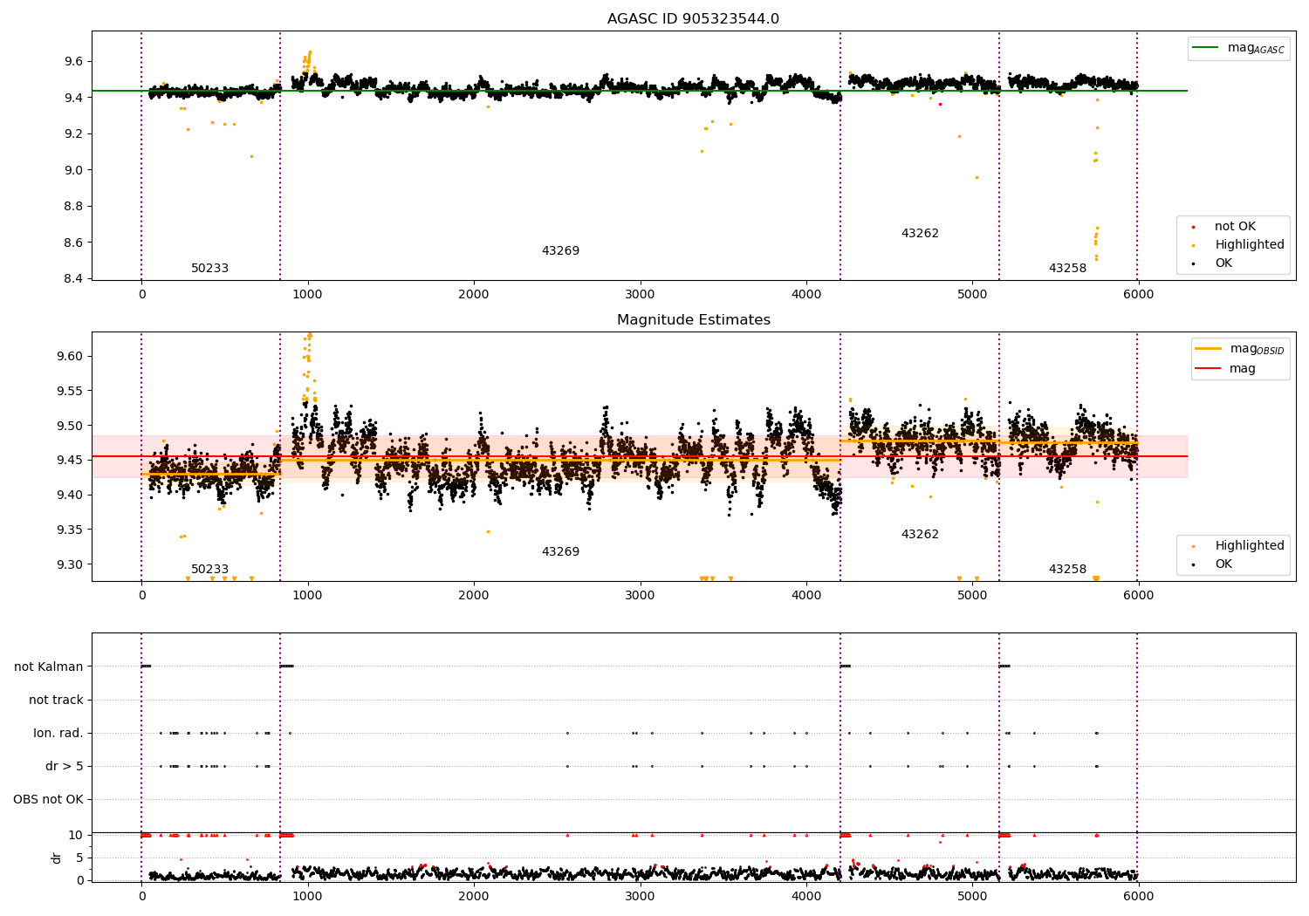Click 'mag OBSID' legend label in middle plot
The image size is (1309, 916).
[x=1257, y=349]
